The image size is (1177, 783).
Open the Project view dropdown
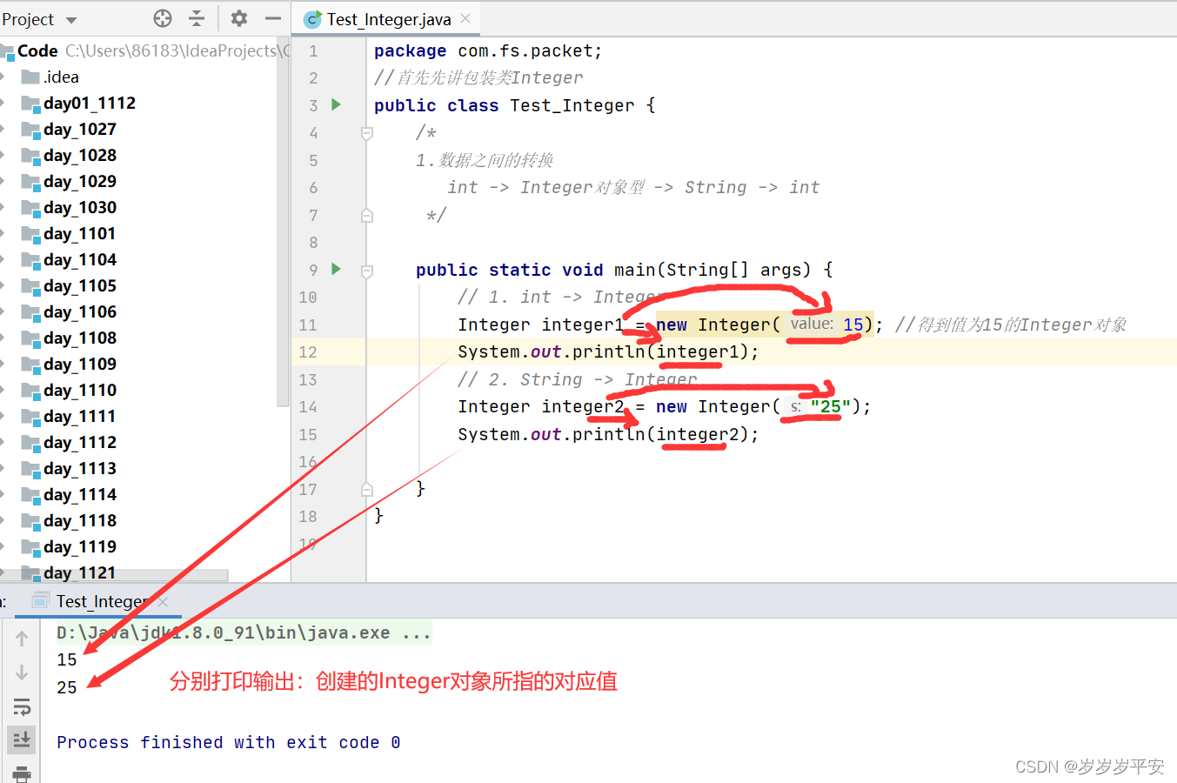39,18
